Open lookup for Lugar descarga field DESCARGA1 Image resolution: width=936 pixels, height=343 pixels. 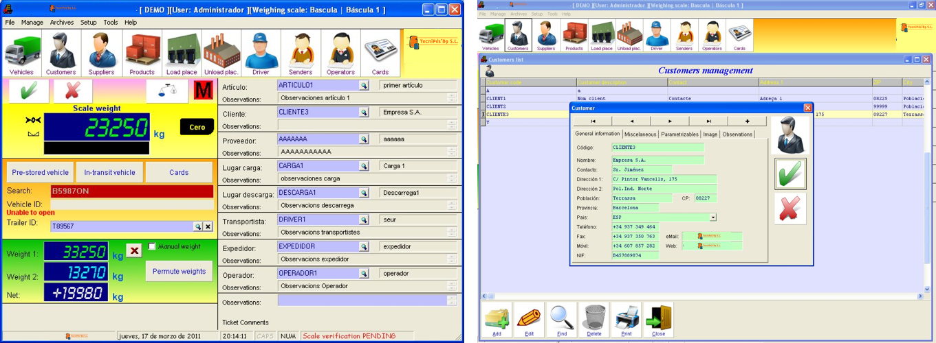click(364, 193)
